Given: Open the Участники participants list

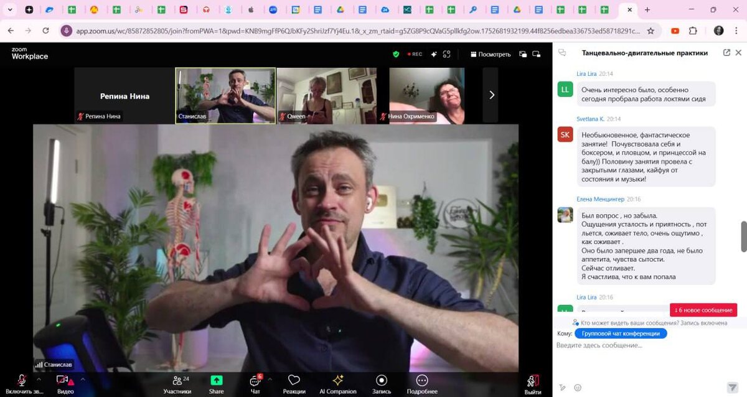Looking at the screenshot, I should coord(177,385).
